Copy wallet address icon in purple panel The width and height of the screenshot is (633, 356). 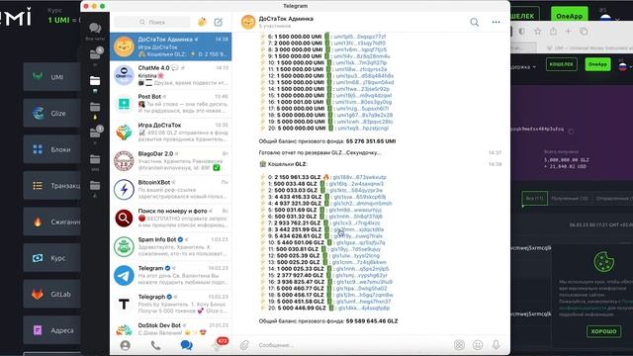(571, 131)
